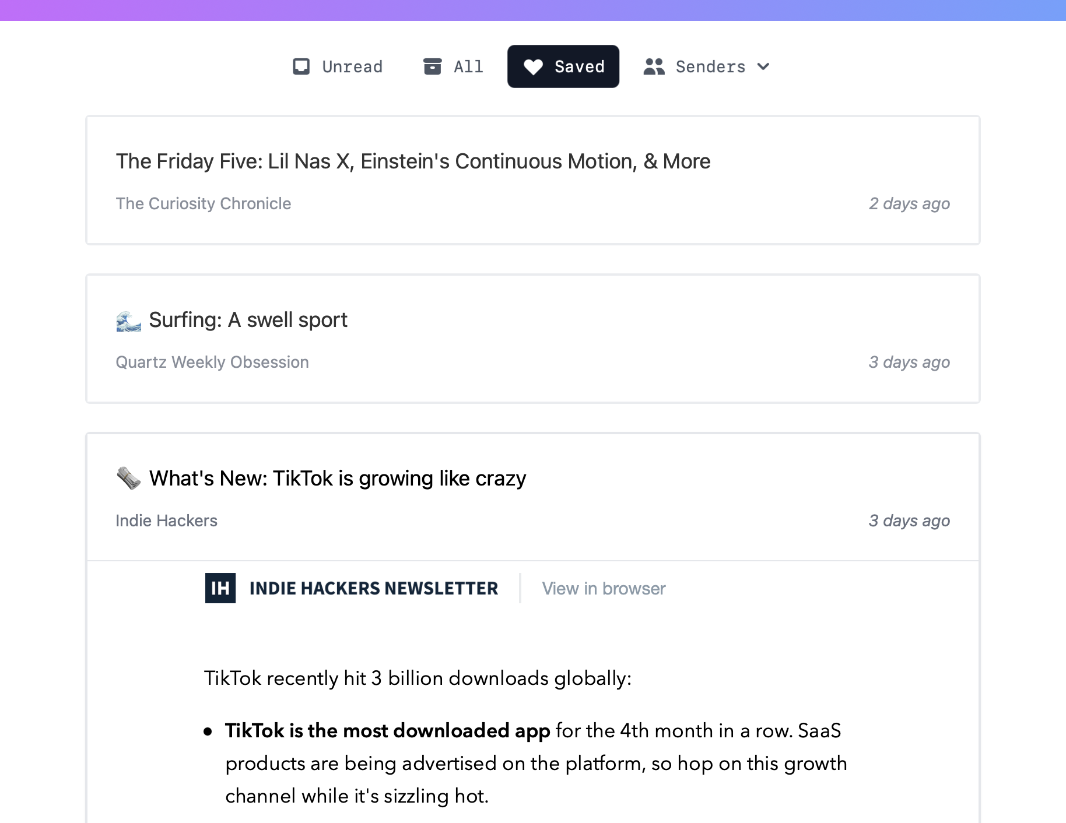
Task: Click The Curiosity Chronicle sender name
Action: (x=203, y=203)
